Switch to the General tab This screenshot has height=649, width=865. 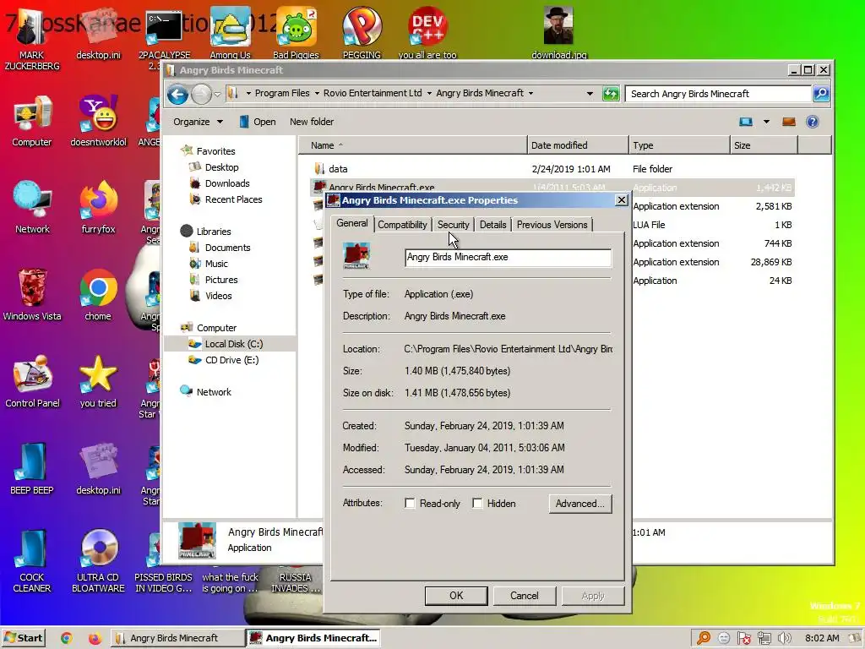[352, 223]
